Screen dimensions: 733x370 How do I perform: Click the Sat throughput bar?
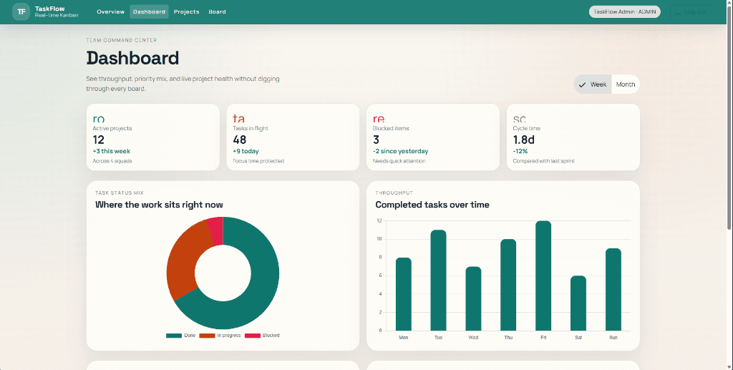[578, 303]
